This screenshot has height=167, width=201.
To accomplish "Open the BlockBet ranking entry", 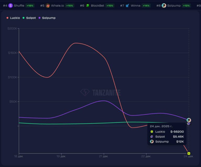I will [97, 6].
